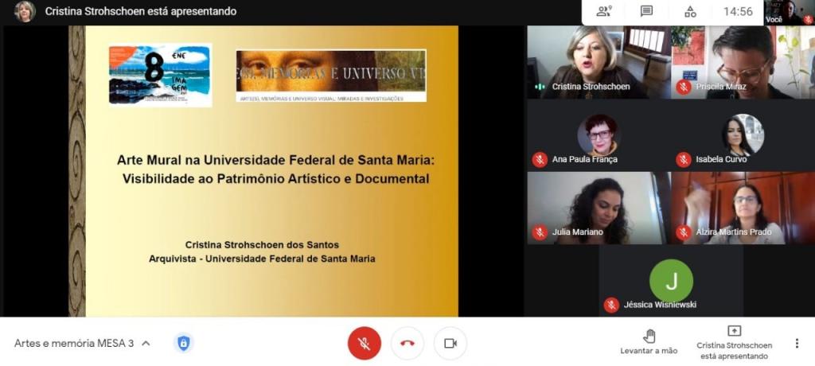Click the raise hand icon
This screenshot has width=815, height=366.
649,336
